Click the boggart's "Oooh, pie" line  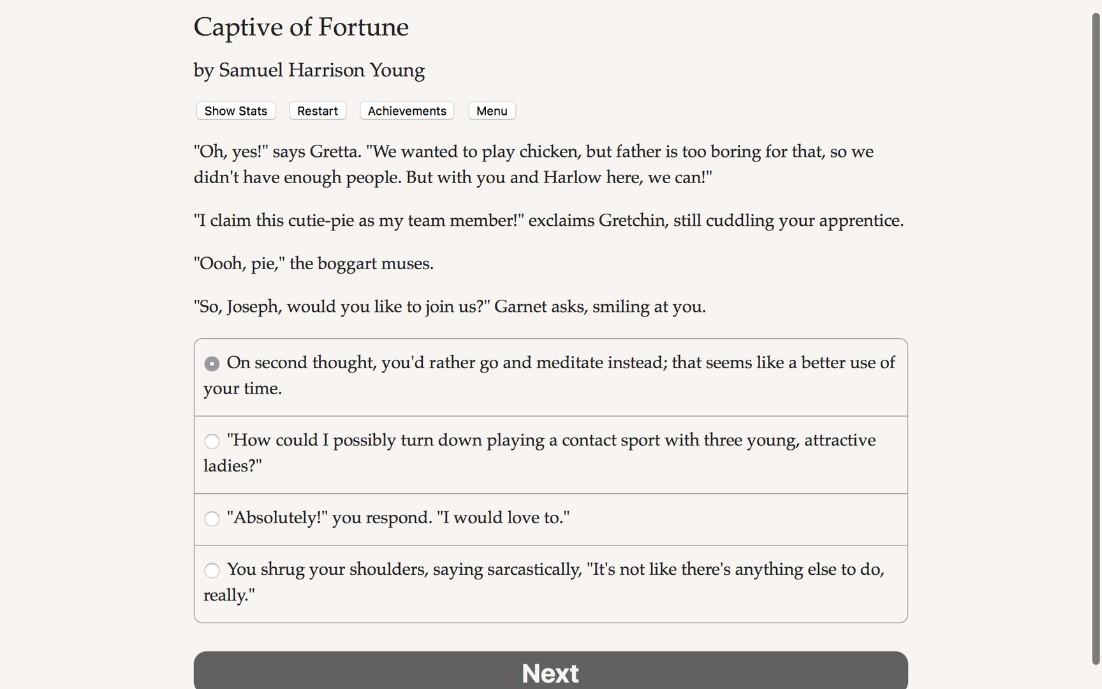point(313,263)
